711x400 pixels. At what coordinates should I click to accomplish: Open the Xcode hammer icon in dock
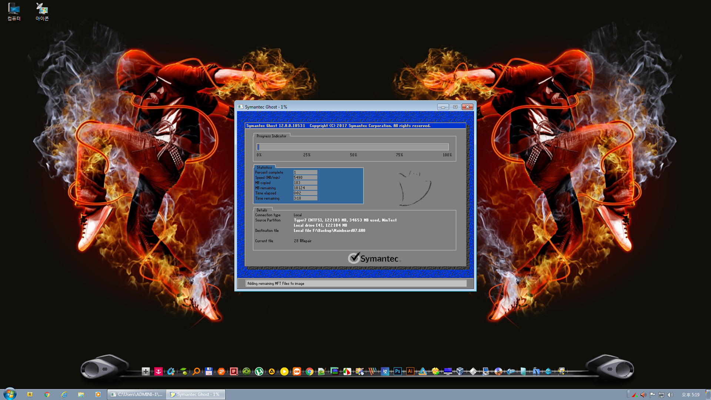pyautogui.click(x=536, y=371)
